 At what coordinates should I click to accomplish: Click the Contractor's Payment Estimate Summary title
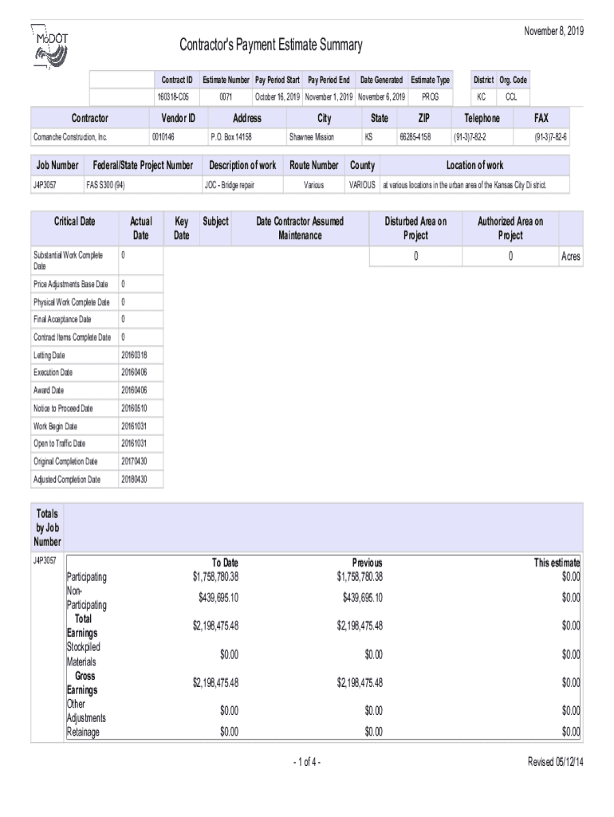pyautogui.click(x=270, y=45)
